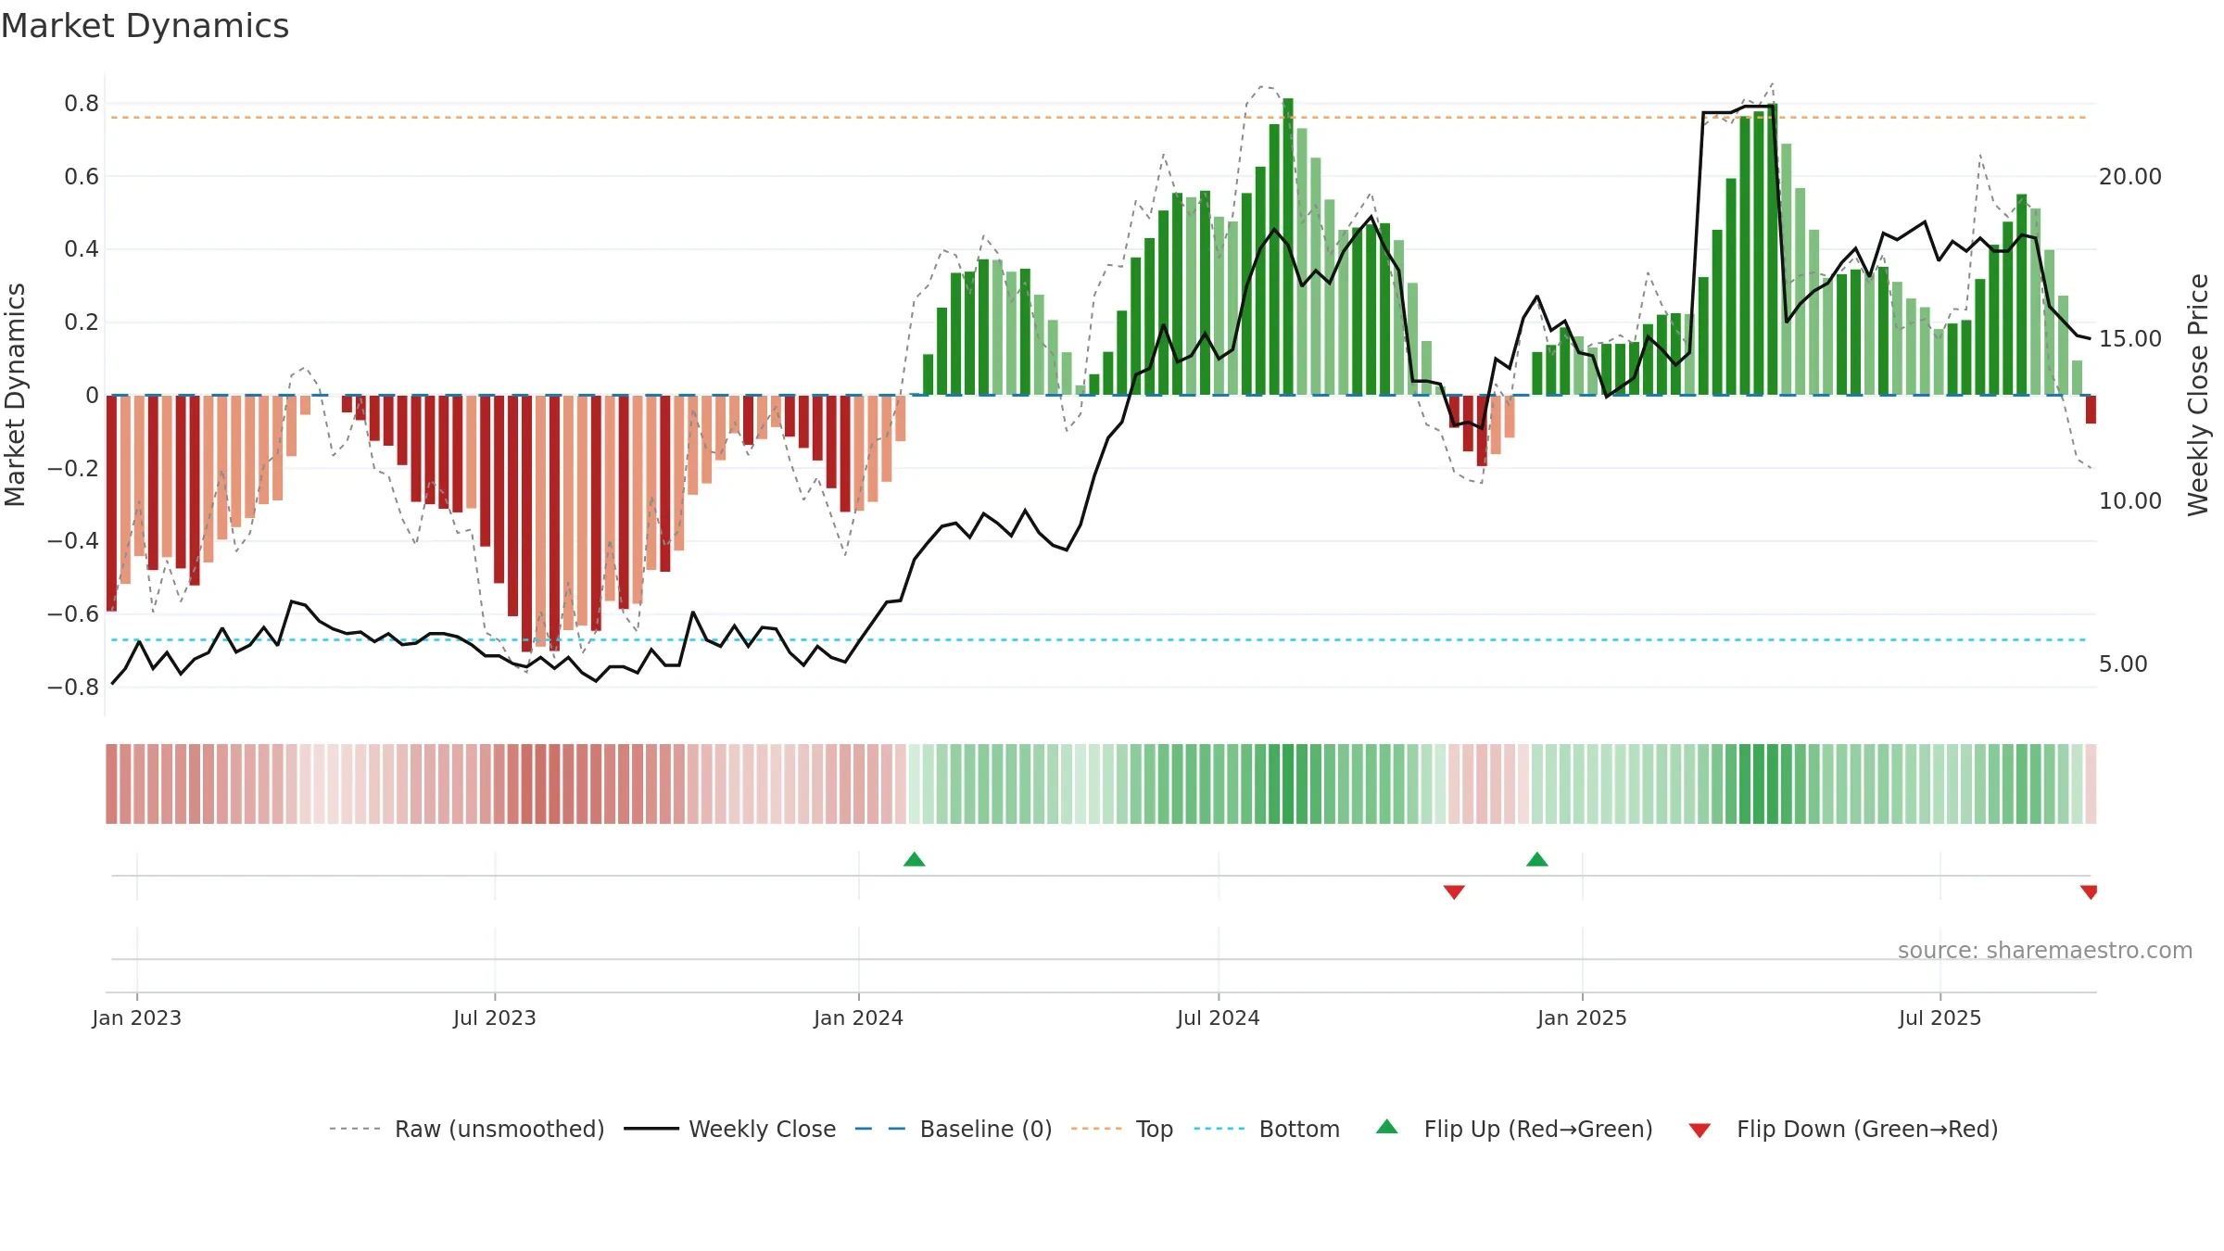The height and width of the screenshot is (1251, 2224).
Task: Click the 5.00 price axis label
Action: [2123, 664]
